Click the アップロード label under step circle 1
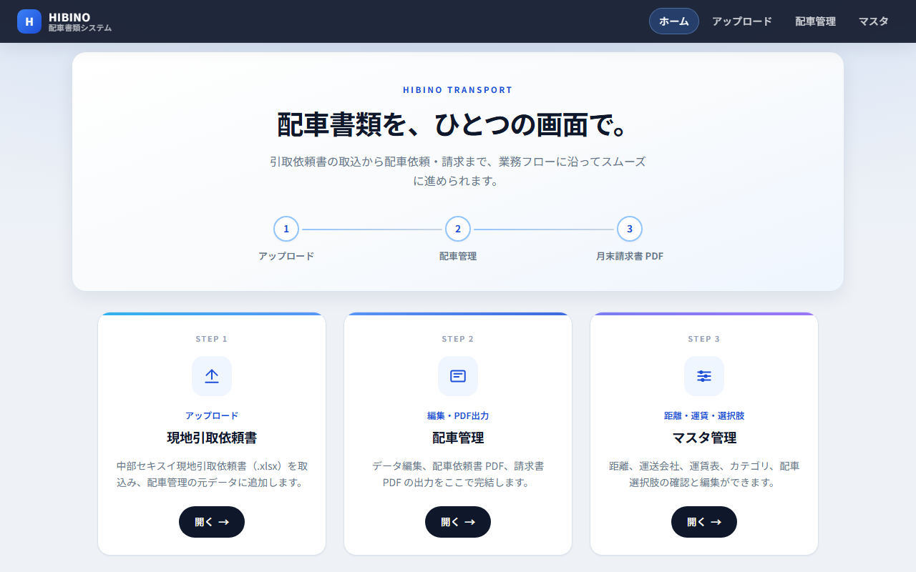 (x=286, y=256)
